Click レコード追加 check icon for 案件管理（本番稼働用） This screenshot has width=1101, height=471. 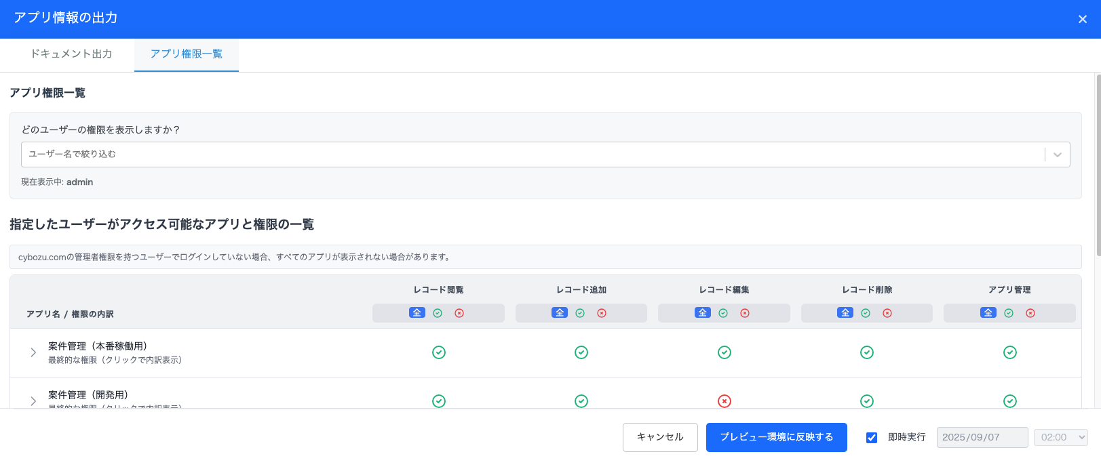[x=581, y=352]
